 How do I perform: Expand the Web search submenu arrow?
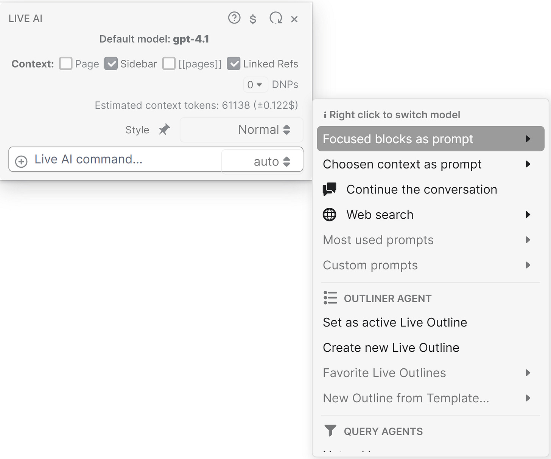point(528,215)
